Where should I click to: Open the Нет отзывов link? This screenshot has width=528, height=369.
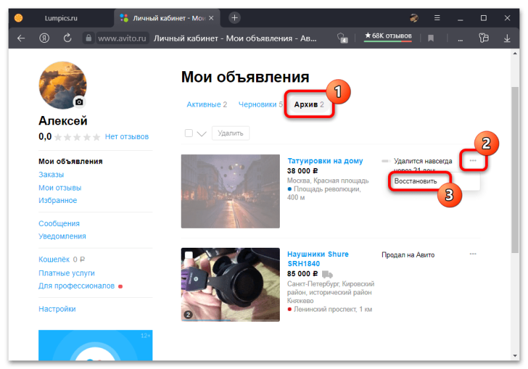click(127, 137)
